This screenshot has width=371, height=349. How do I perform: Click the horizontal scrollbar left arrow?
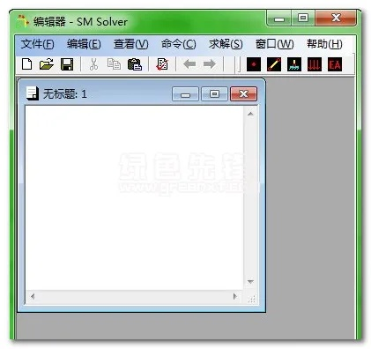pos(33,296)
